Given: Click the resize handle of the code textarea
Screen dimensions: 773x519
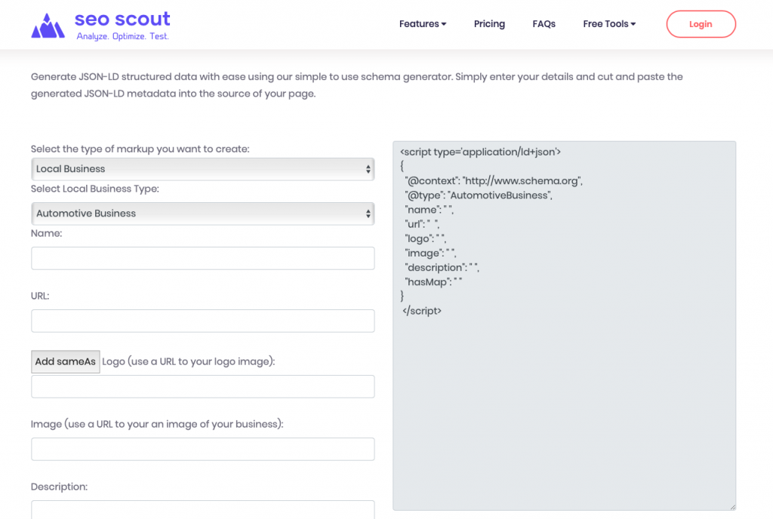Looking at the screenshot, I should [731, 506].
